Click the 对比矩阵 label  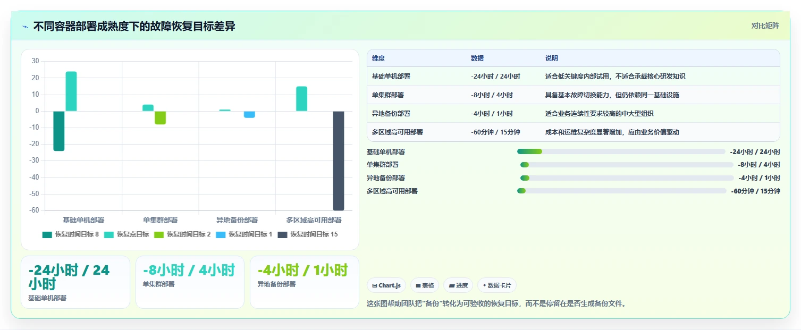[765, 26]
